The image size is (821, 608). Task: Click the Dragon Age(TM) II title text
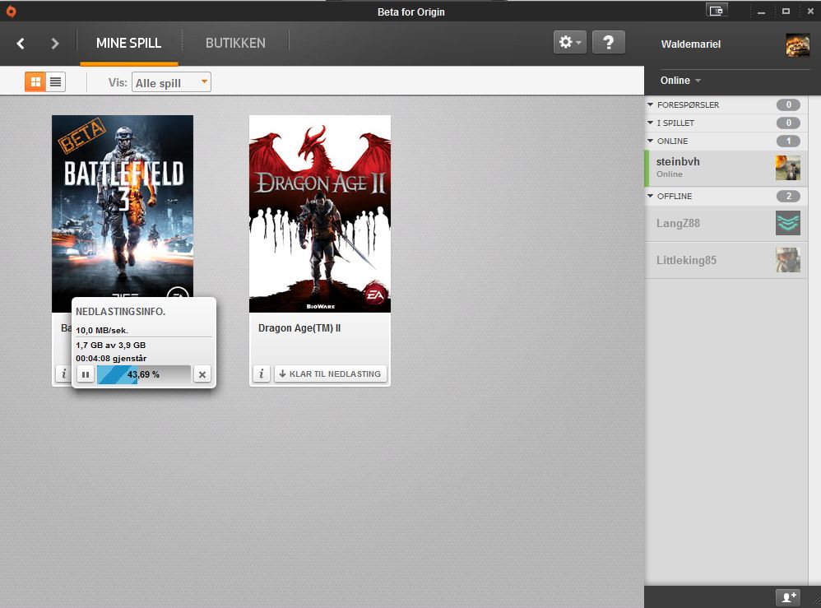point(299,328)
